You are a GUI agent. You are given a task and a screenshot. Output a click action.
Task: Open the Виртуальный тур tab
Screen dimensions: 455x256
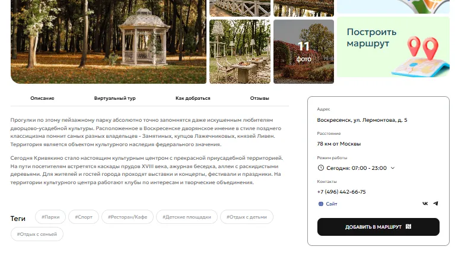pos(115,98)
